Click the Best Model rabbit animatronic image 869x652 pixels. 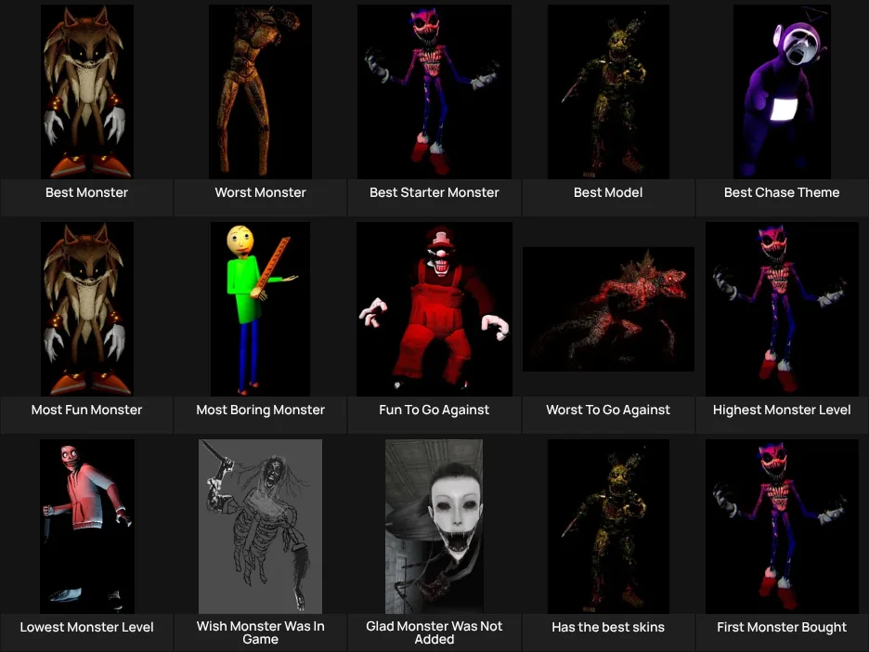(608, 91)
